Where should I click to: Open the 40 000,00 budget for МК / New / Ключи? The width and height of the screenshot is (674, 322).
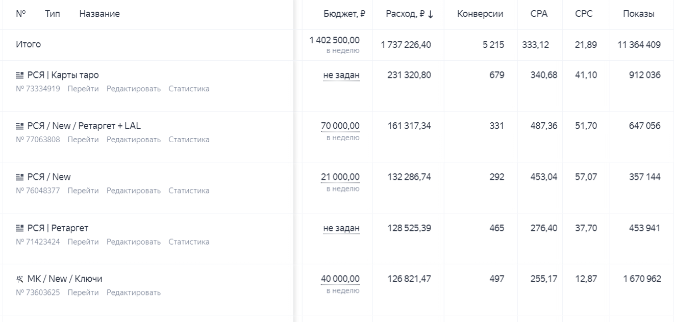(340, 279)
